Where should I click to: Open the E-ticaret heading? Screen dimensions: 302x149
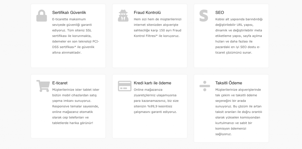(60, 83)
